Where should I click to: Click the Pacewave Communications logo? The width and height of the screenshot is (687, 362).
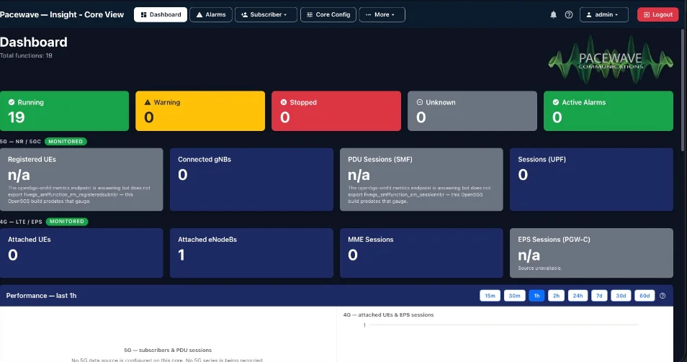[611, 60]
